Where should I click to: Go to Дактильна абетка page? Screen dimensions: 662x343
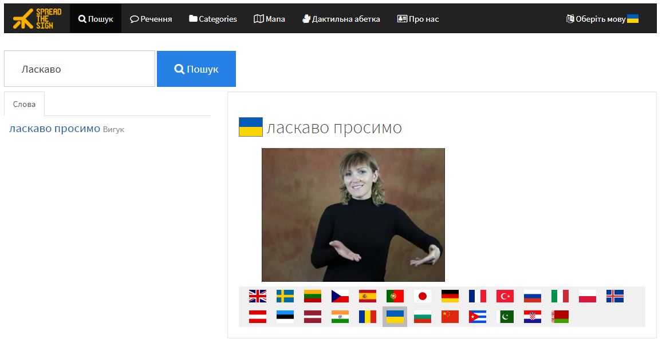tap(341, 19)
